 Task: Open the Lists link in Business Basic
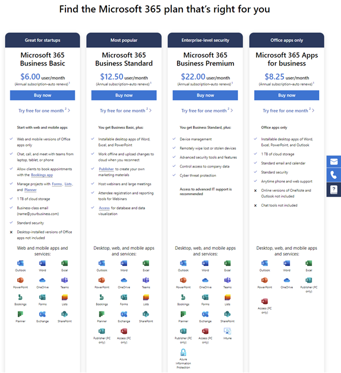[x=68, y=184]
